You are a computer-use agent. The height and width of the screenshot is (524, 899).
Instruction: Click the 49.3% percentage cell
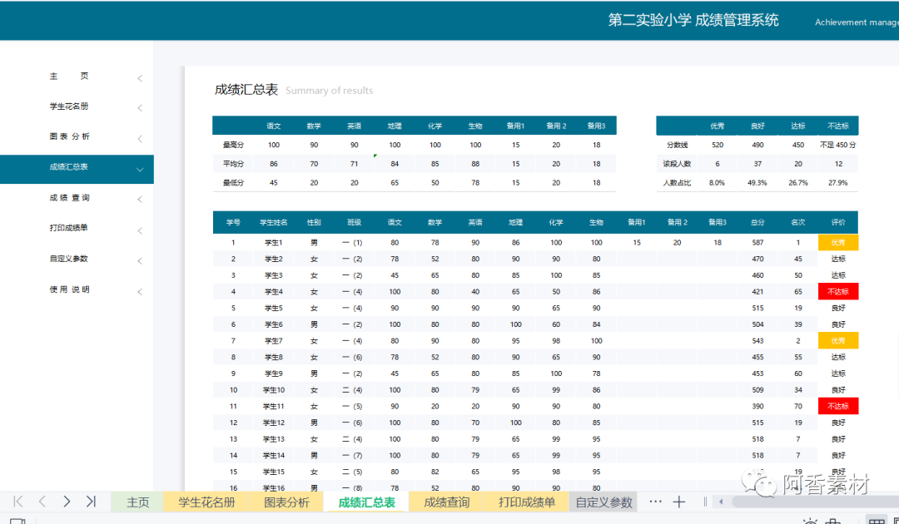(757, 183)
